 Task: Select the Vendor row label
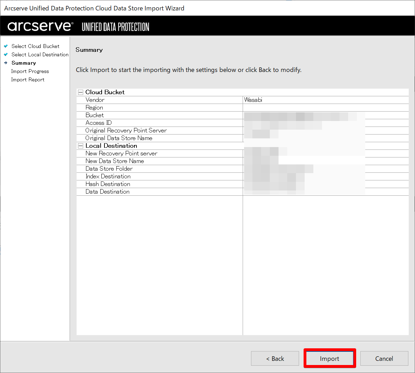coord(95,100)
